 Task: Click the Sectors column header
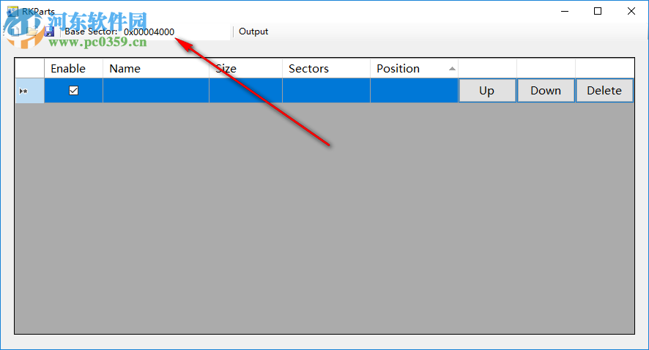pos(326,69)
